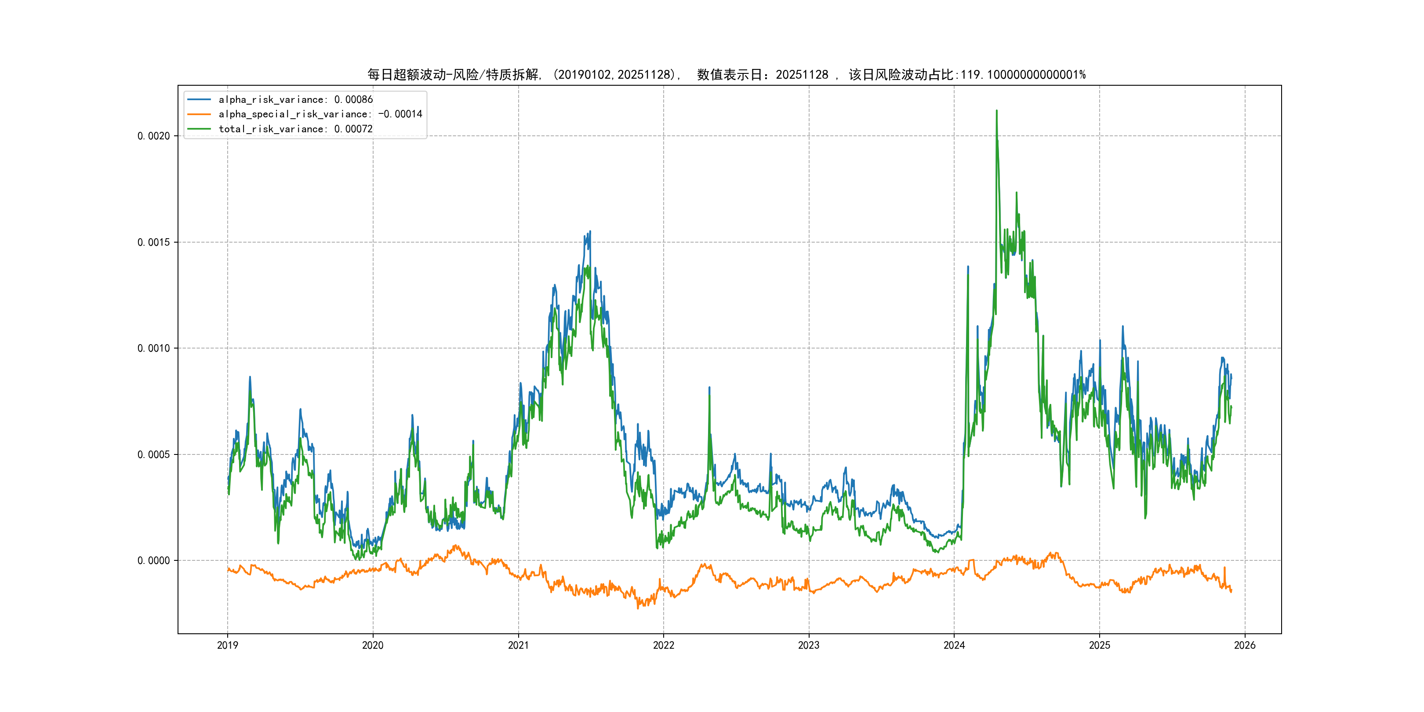Click the 0.0015 y-axis tick label
Screen dimensions: 1424x712
point(154,242)
